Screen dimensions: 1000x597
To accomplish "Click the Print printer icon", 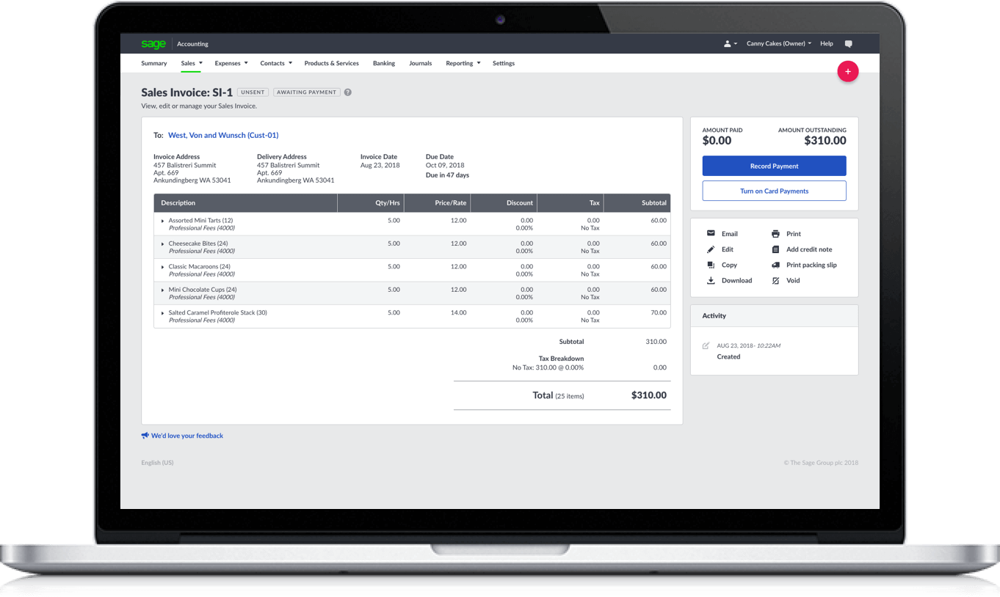I will pyautogui.click(x=775, y=234).
